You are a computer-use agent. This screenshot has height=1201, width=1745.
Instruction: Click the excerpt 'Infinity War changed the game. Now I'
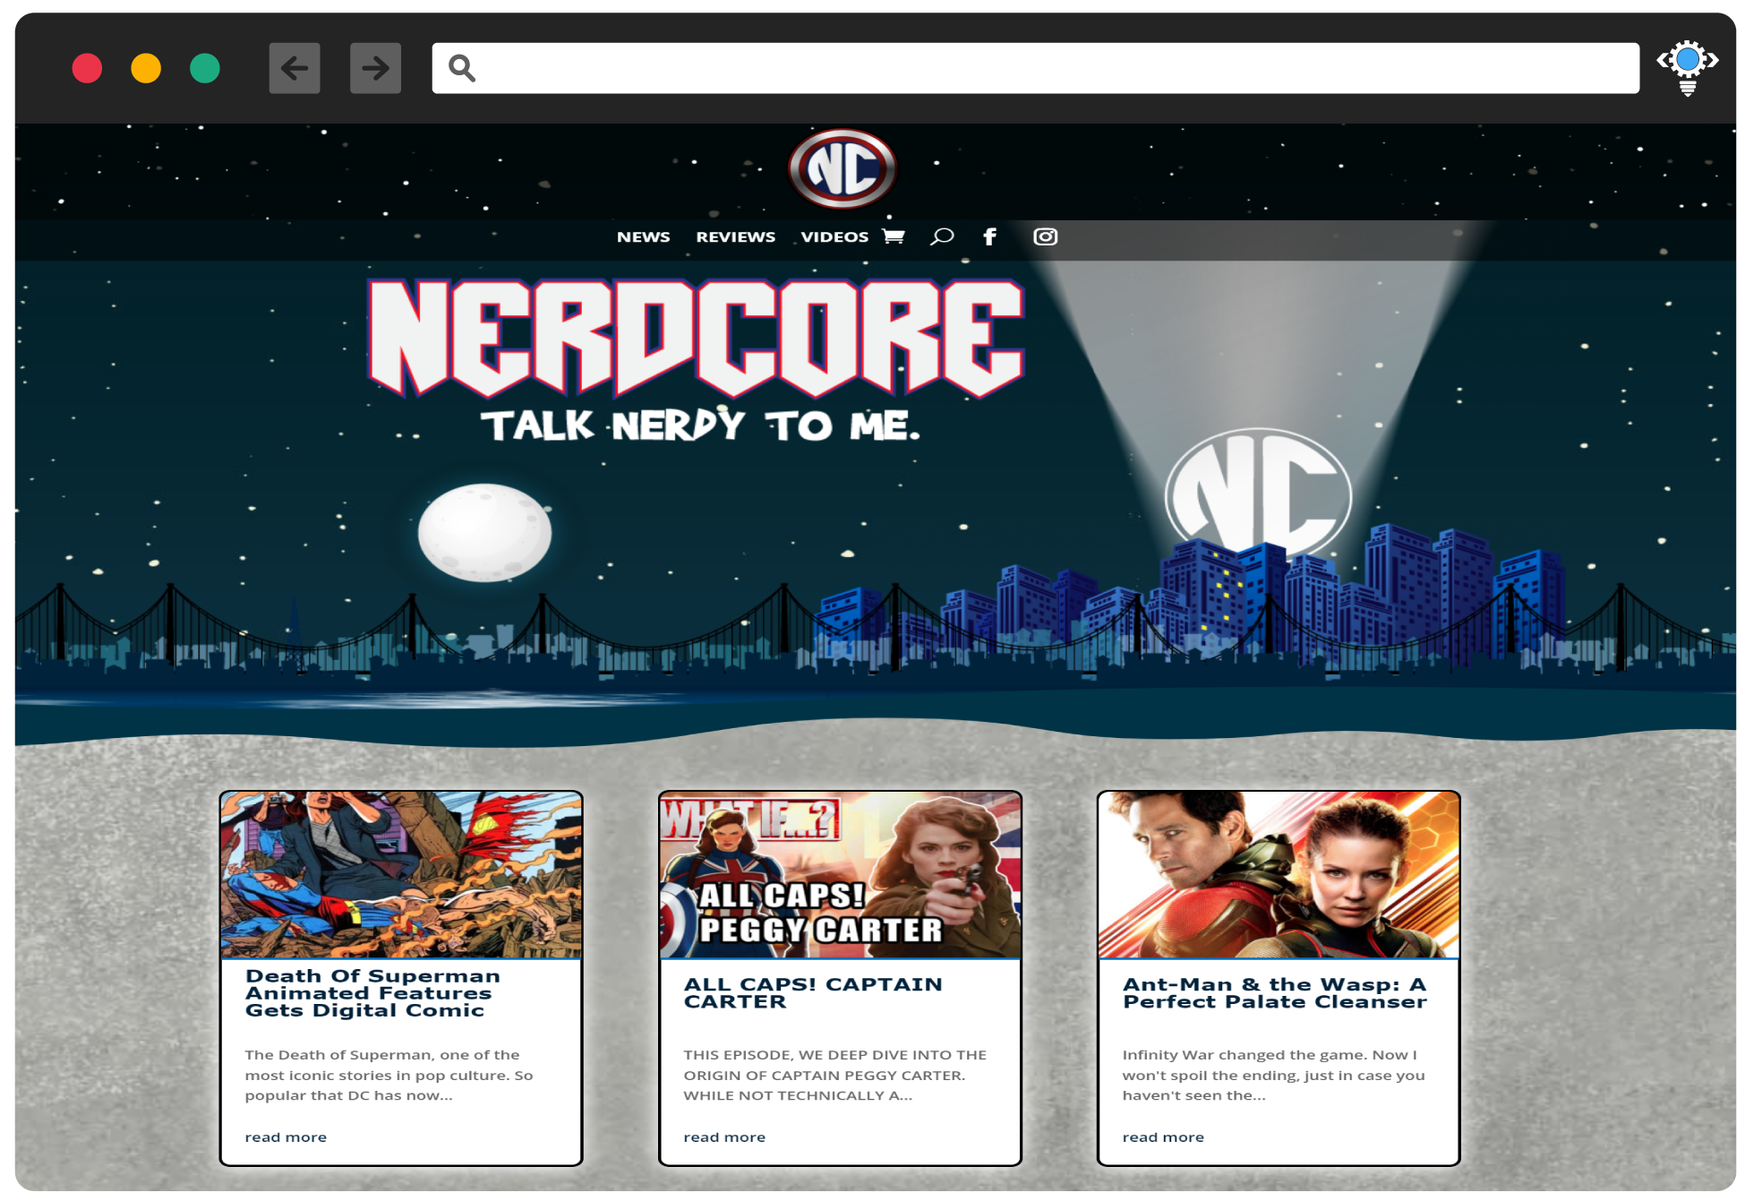click(x=1270, y=1055)
